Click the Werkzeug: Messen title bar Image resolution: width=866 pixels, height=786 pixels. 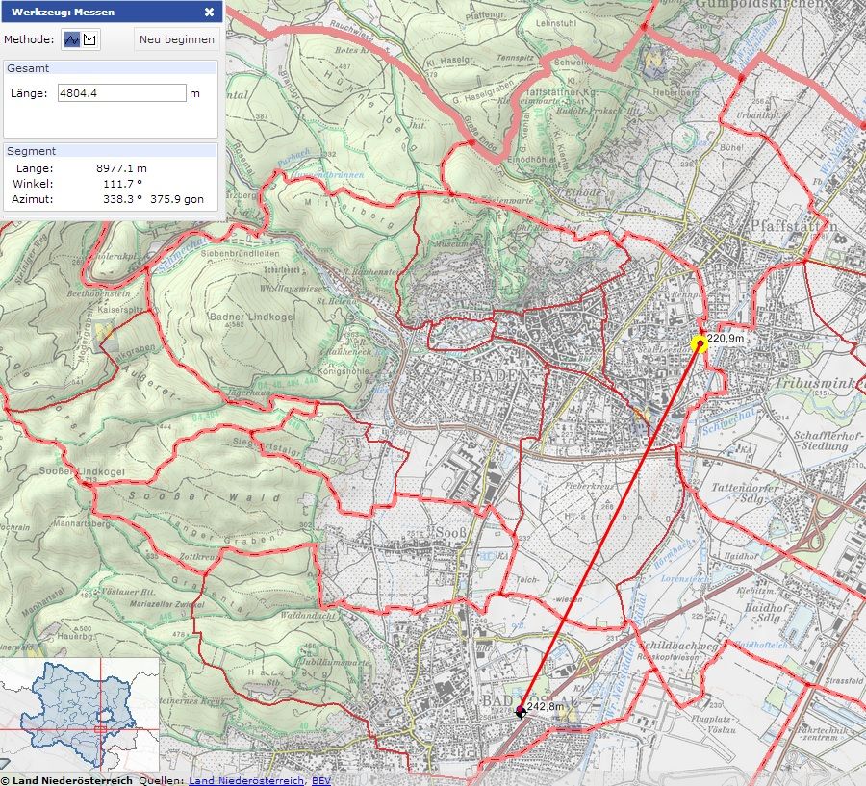pos(96,13)
